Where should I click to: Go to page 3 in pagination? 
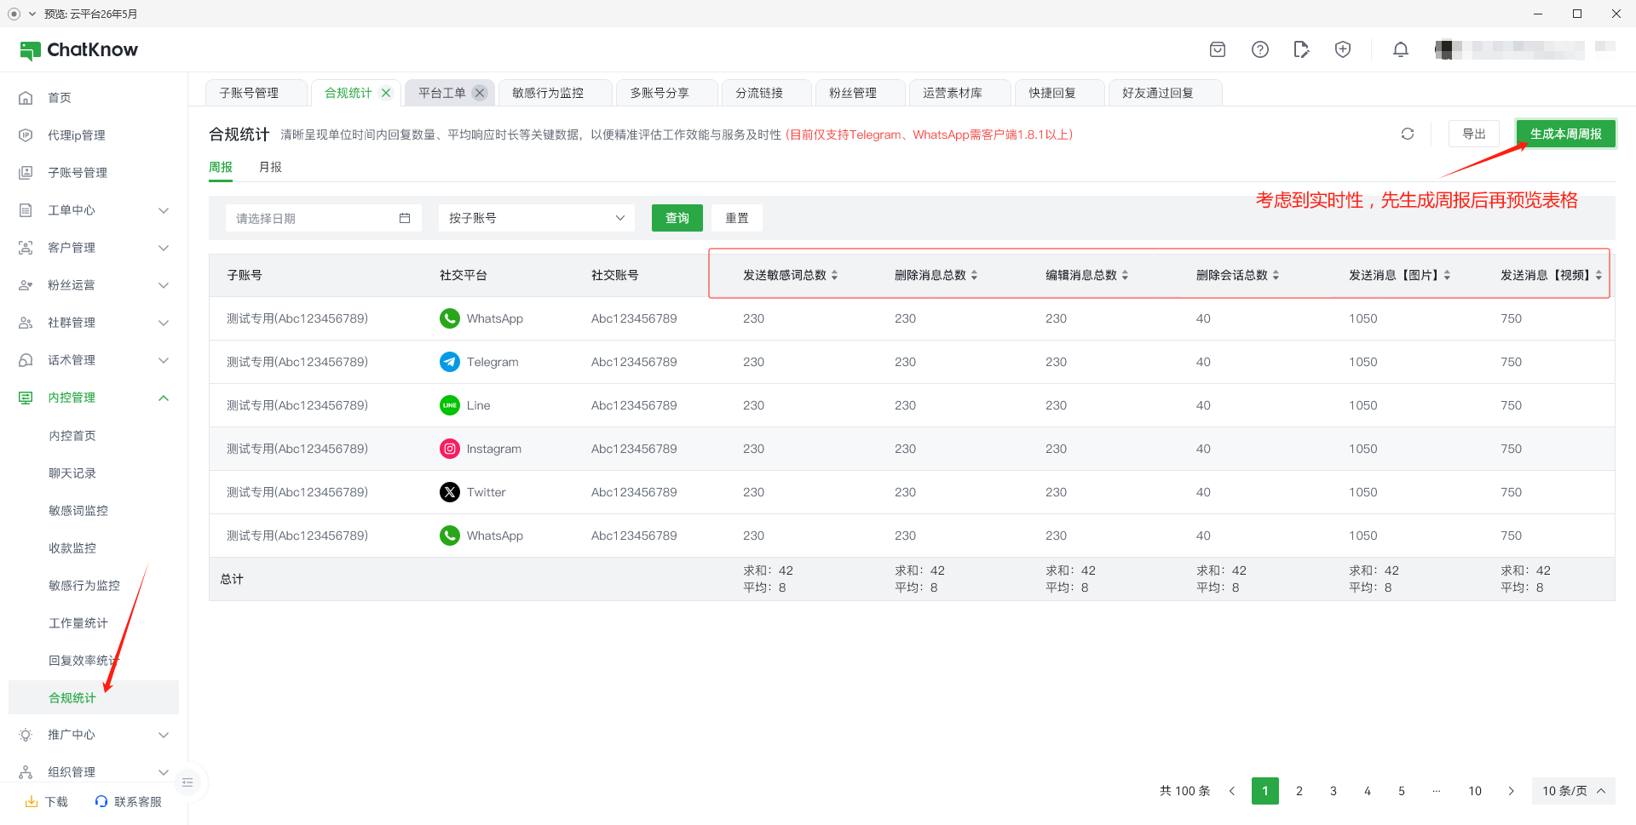click(1334, 791)
